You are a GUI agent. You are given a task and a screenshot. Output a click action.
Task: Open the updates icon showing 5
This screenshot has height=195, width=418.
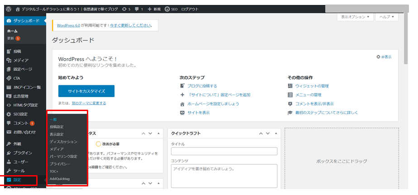124,9
